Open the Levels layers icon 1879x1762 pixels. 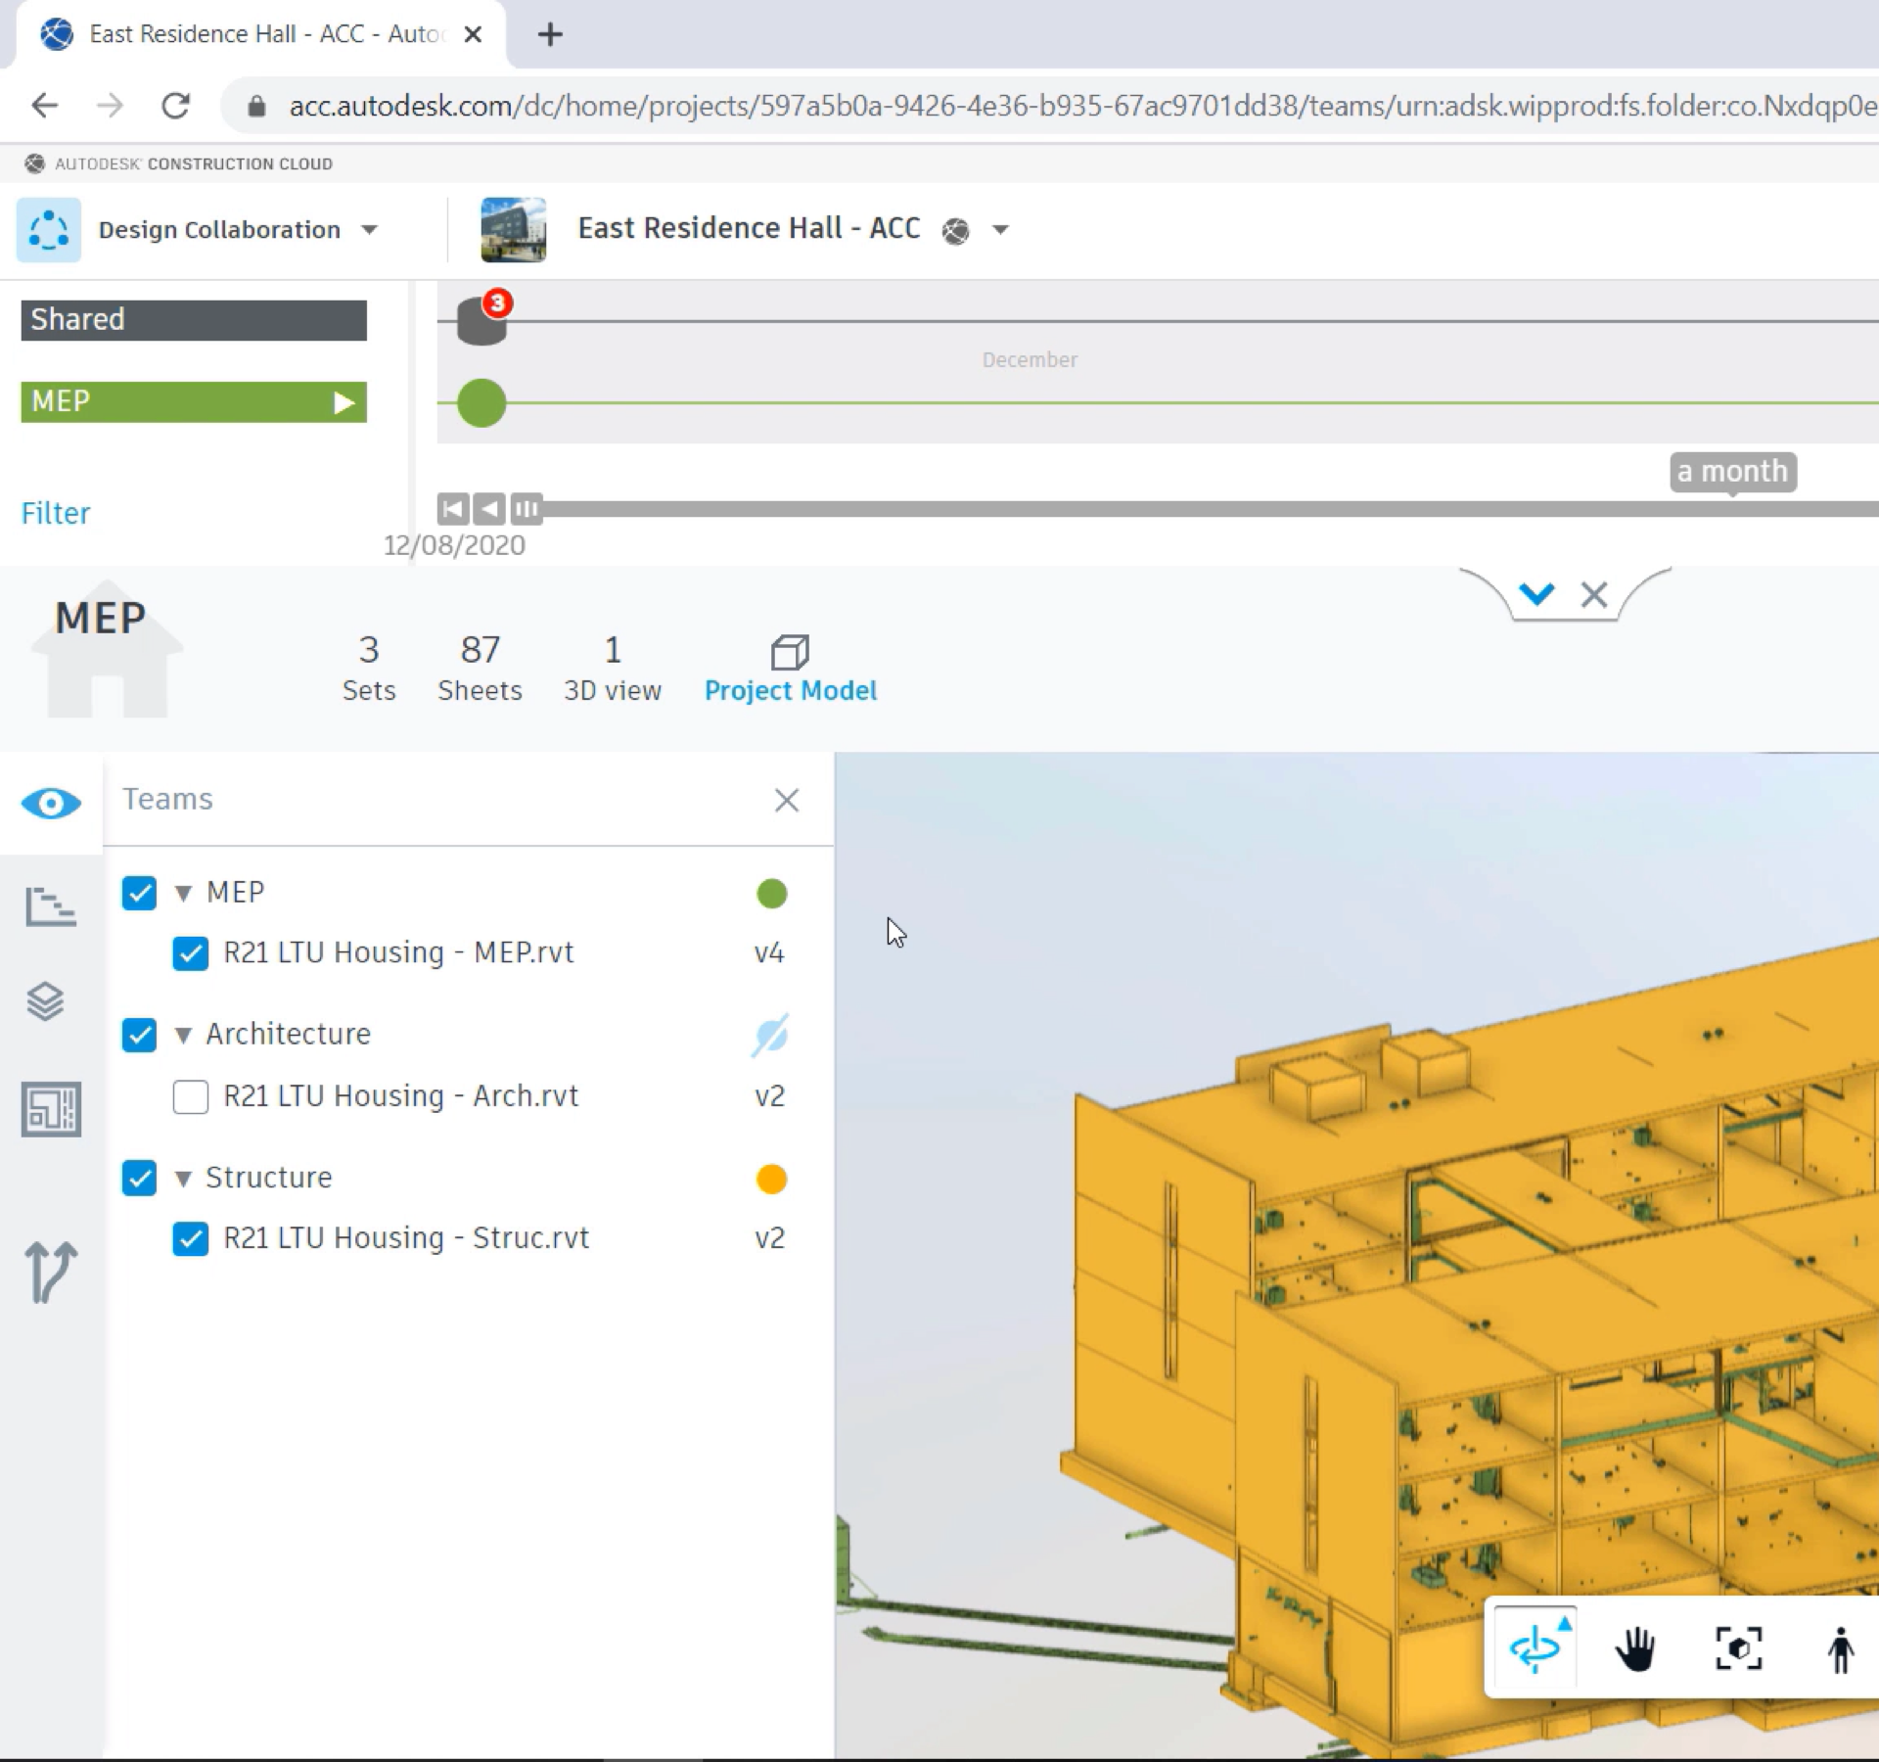(46, 1001)
